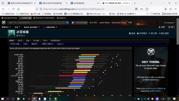
Task: Expand the 25 Player size dropdown
Action: (x=37, y=41)
